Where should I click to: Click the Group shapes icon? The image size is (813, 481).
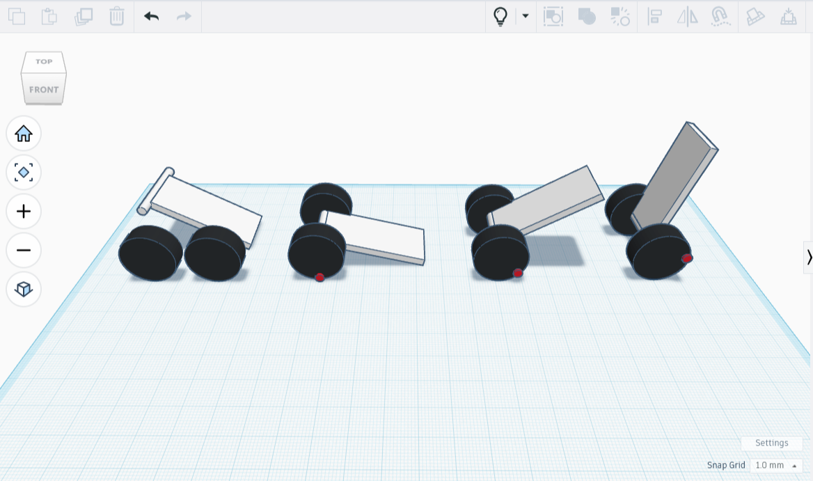(586, 16)
